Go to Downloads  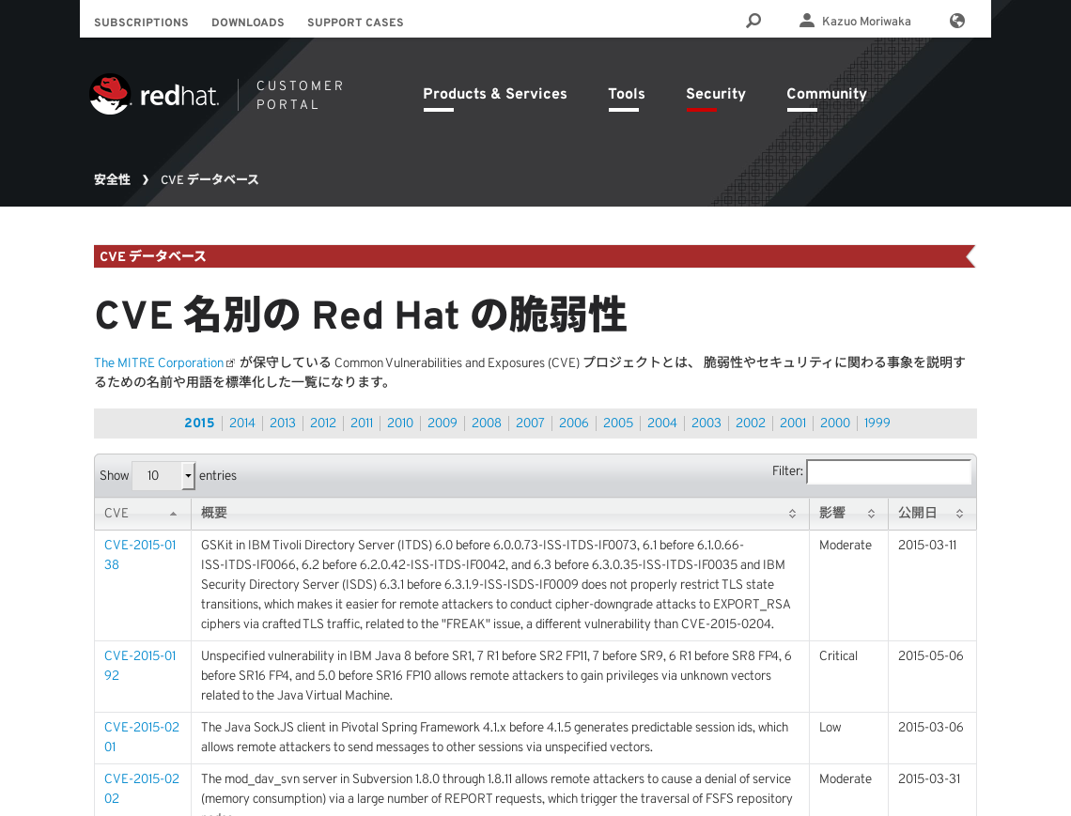tap(248, 23)
